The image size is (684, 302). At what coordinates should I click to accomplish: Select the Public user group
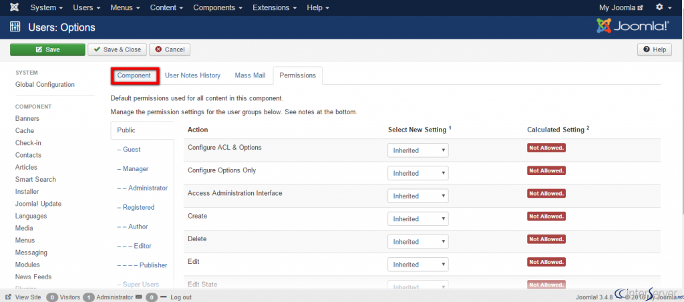point(142,130)
